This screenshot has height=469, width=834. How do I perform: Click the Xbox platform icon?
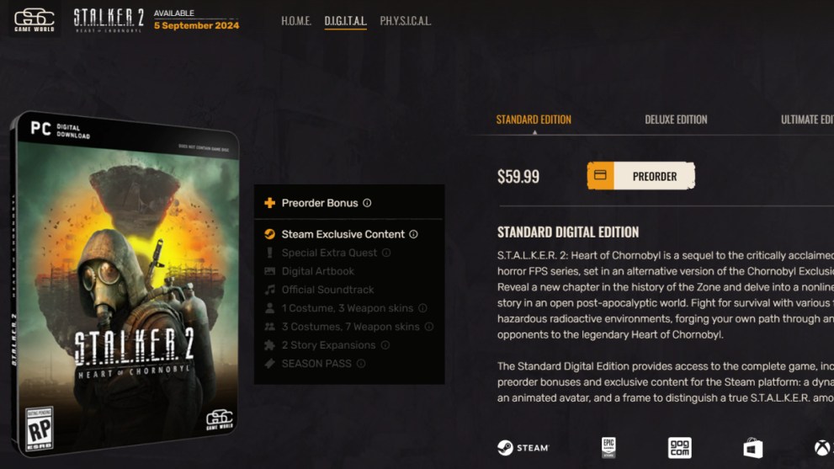[x=823, y=448]
